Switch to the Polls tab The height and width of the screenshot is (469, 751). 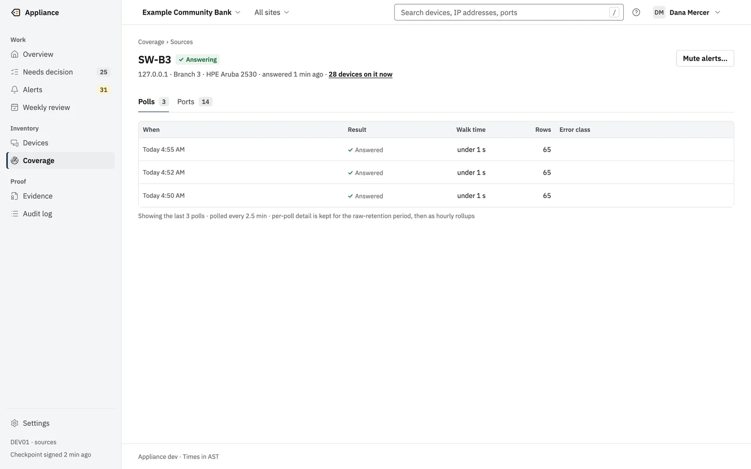coord(153,102)
